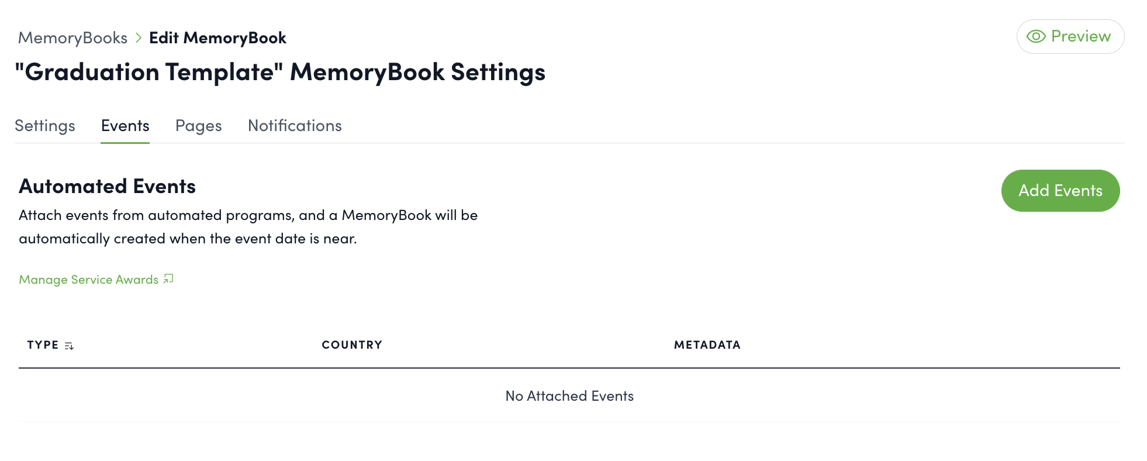Viewport: 1147px width, 461px height.
Task: Click the sort icon beside TYPE
Action: pyautogui.click(x=69, y=346)
